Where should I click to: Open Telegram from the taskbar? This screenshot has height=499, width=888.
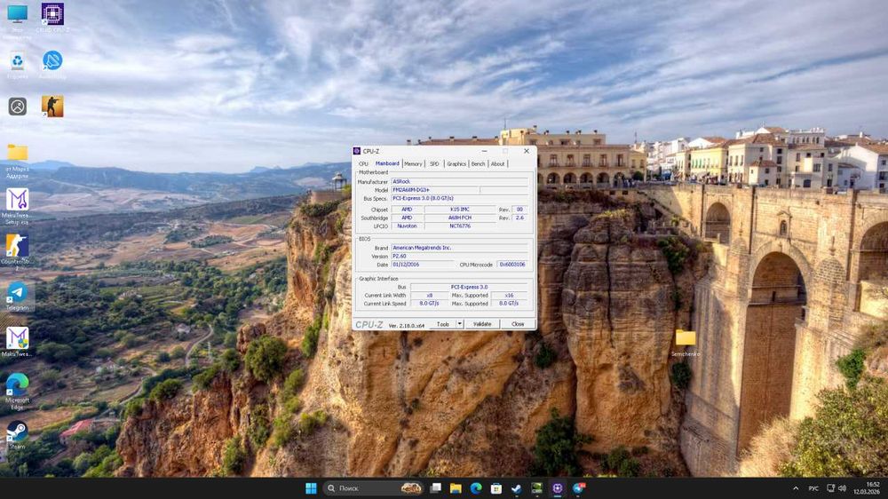pyautogui.click(x=578, y=488)
